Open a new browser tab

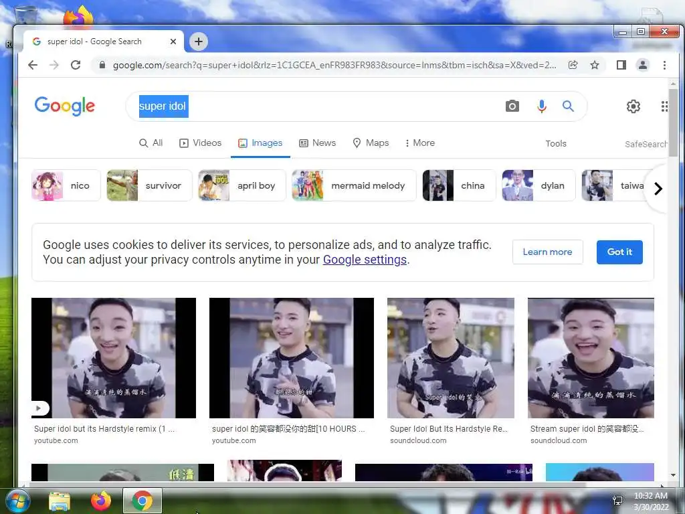199,41
